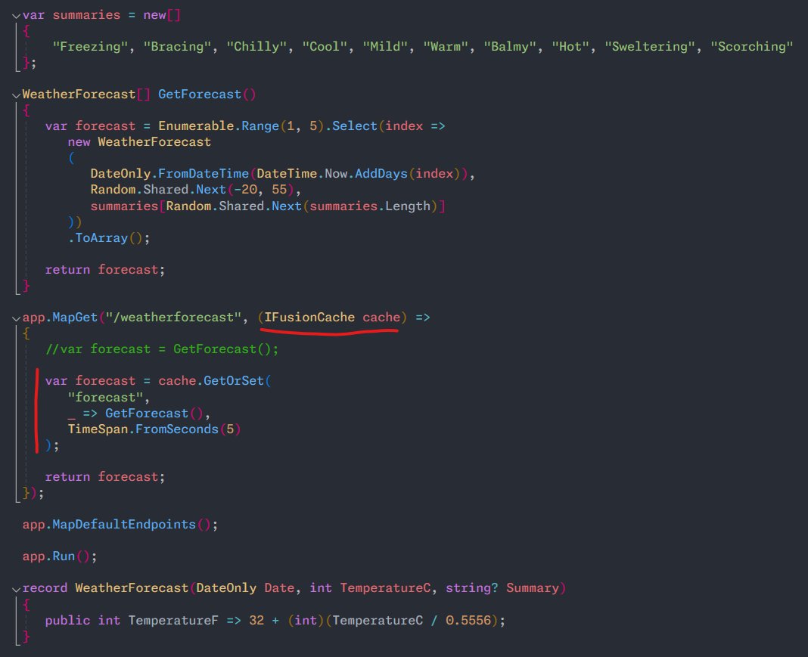Click the "Mild" string literal
This screenshot has height=657, width=808.
pyautogui.click(x=385, y=47)
